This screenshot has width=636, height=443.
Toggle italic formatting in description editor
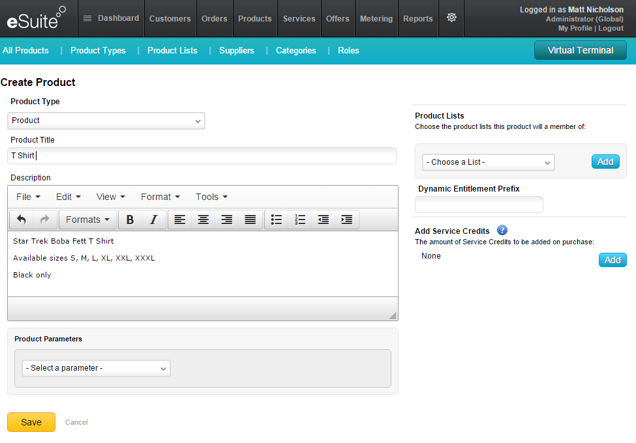coord(153,220)
